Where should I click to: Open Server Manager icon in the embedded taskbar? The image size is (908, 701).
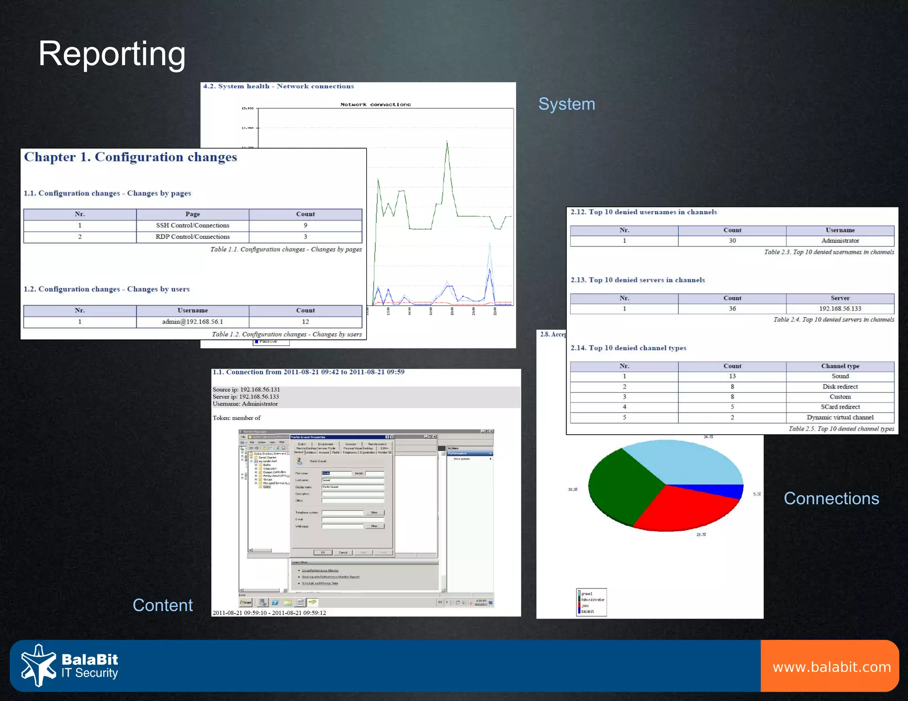pos(263,603)
